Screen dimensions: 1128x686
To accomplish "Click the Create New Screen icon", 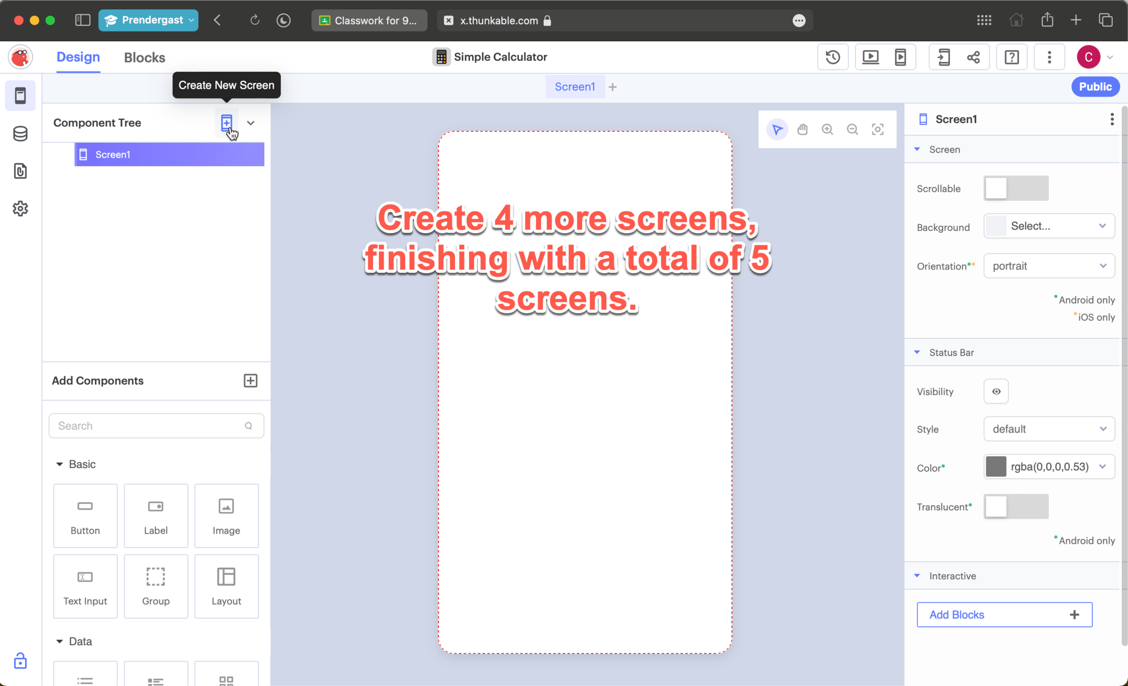I will tap(227, 122).
